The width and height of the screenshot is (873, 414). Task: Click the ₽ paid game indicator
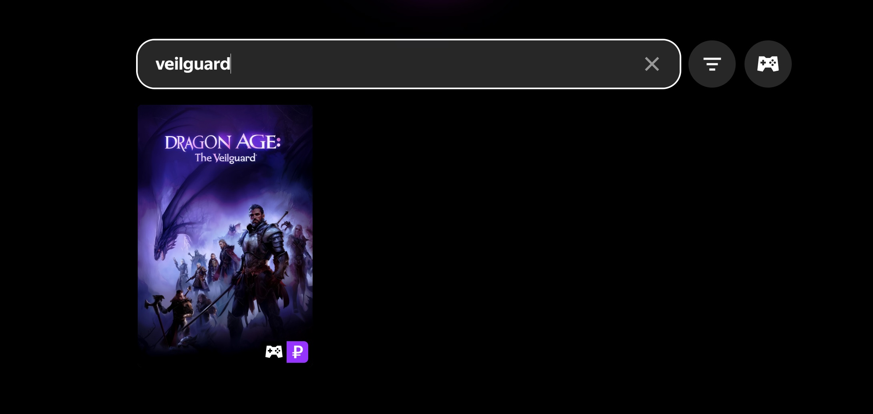pyautogui.click(x=297, y=352)
